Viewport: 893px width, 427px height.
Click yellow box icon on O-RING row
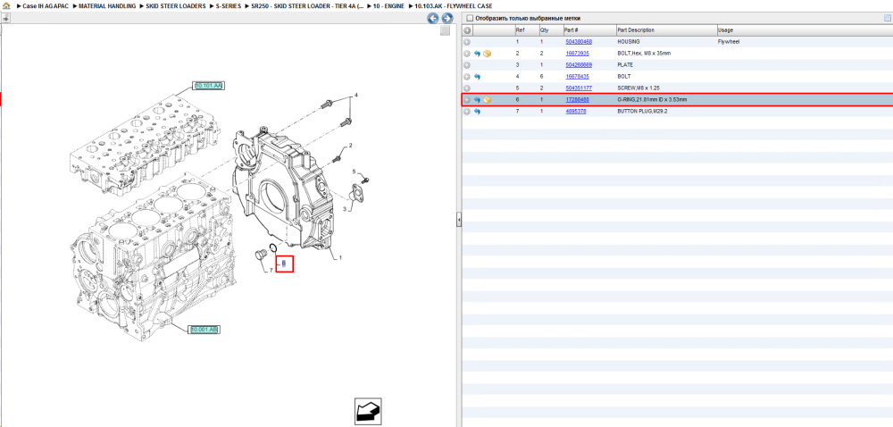487,100
